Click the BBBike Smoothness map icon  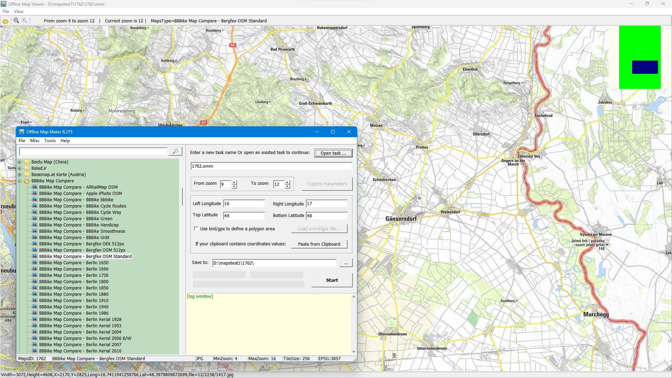pyautogui.click(x=35, y=231)
